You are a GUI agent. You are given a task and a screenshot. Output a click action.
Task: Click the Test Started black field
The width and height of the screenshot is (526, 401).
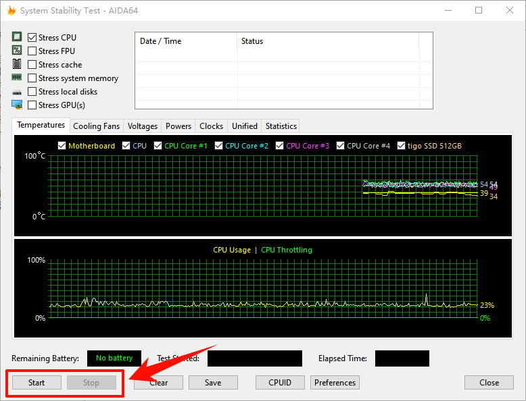255,358
